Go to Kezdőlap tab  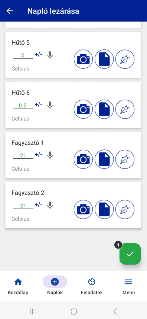tap(18, 286)
